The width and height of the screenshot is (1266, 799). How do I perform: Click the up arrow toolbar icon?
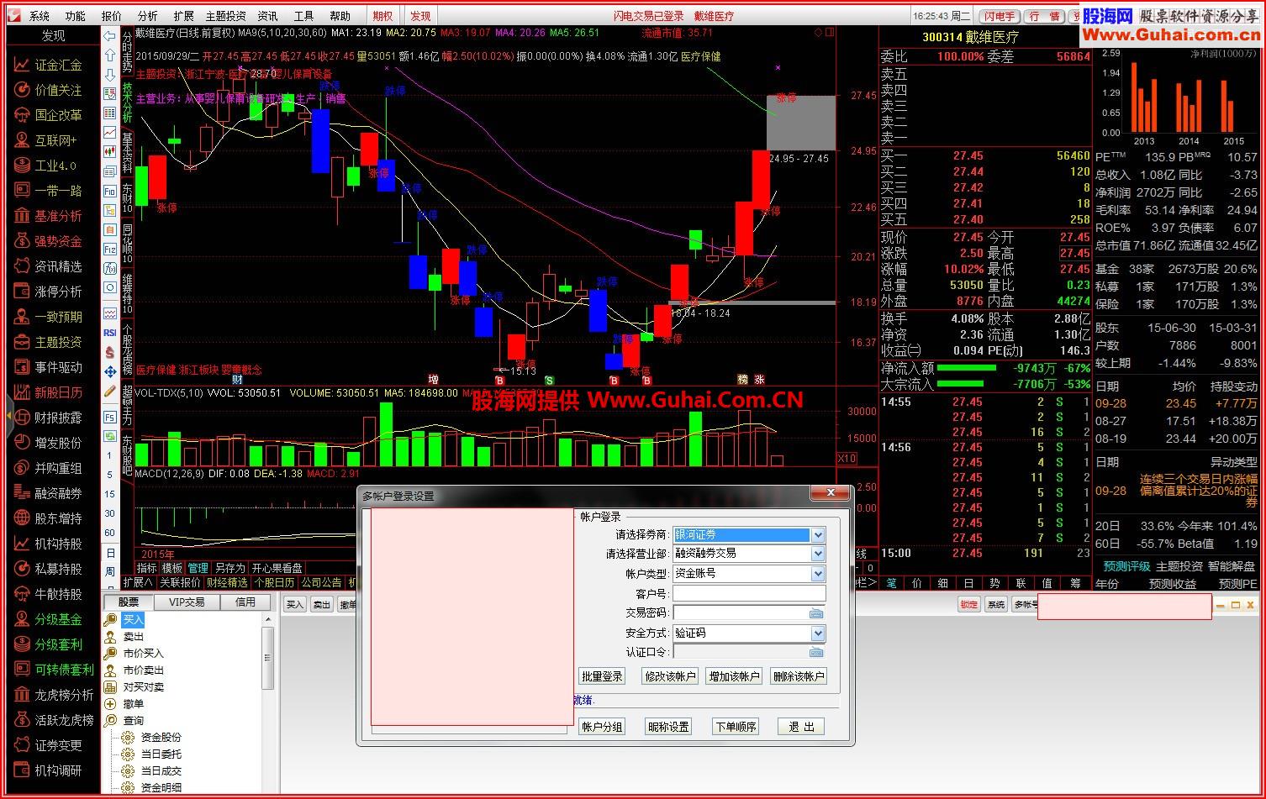(109, 55)
